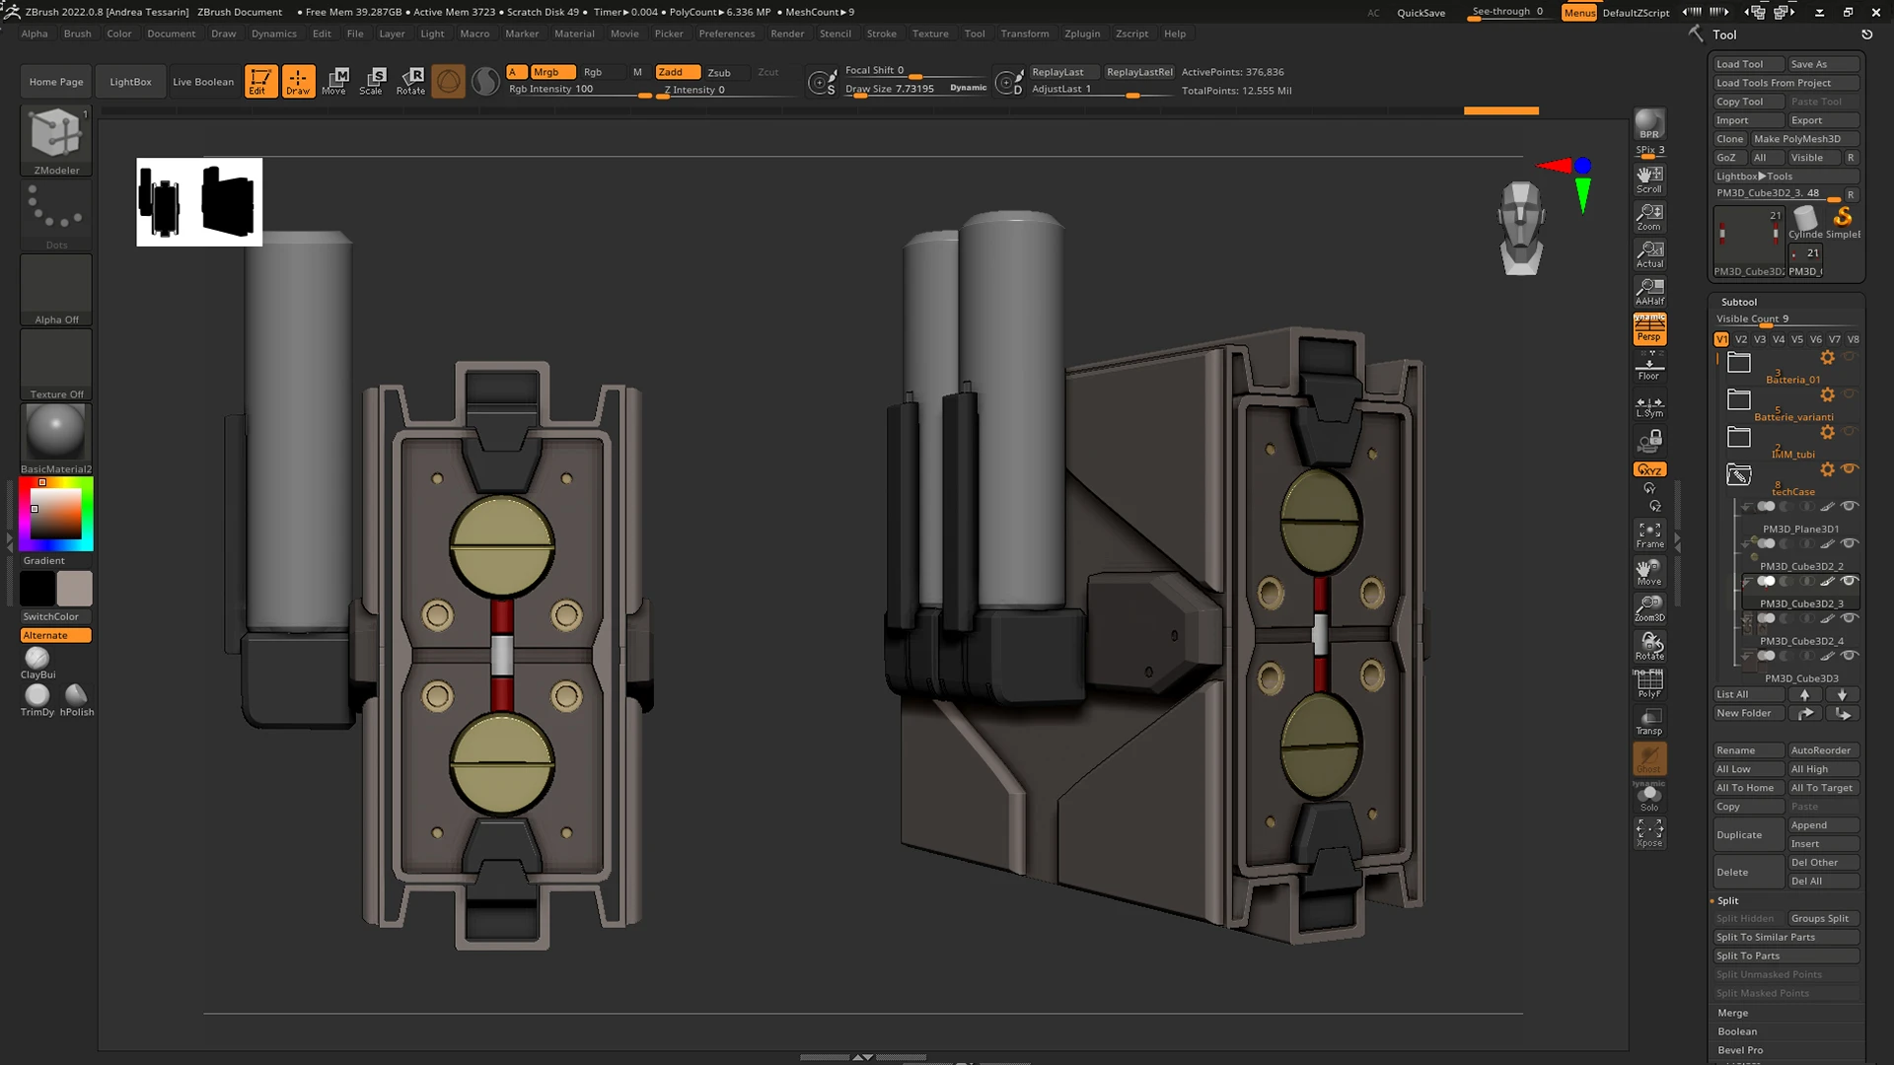Toggle XYZ rotation mode
This screenshot has width=1894, height=1065.
pos(1649,469)
